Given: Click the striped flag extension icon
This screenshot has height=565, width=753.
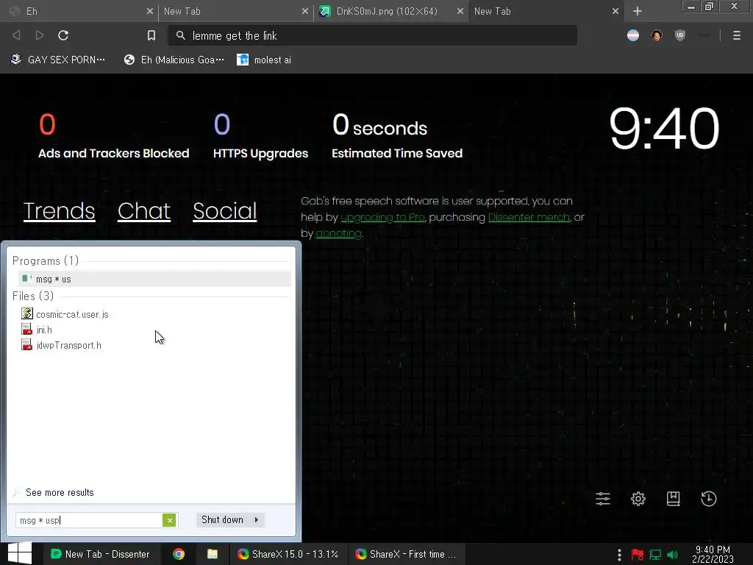Looking at the screenshot, I should (x=633, y=35).
